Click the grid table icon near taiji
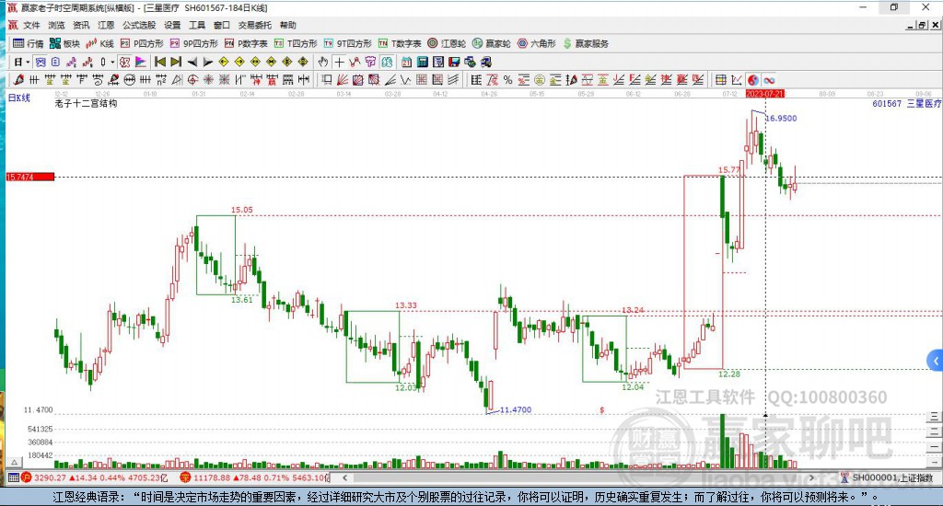943x506 pixels. [720, 80]
